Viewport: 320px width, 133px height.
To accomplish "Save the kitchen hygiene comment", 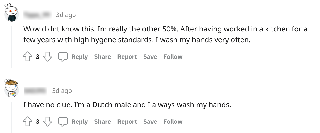I will [150, 57].
